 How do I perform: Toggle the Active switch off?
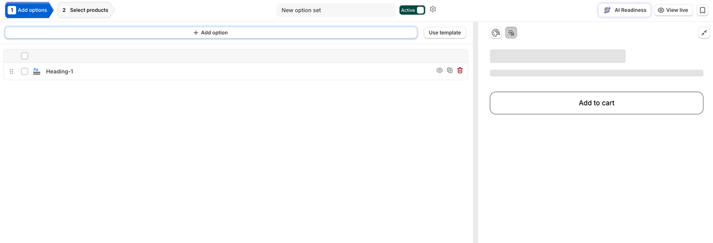[412, 10]
